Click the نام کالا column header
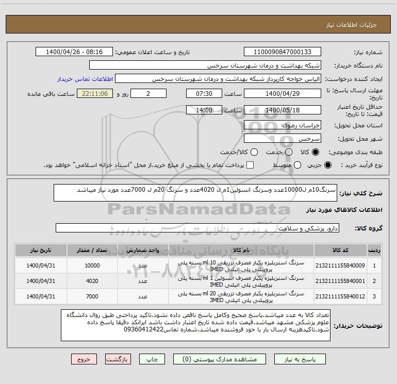 [241, 251]
